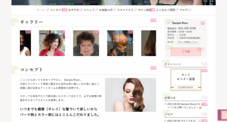The height and width of the screenshot is (122, 227).
Task: Select the short curly hair woman thumbnail
Action: [x=86, y=43]
